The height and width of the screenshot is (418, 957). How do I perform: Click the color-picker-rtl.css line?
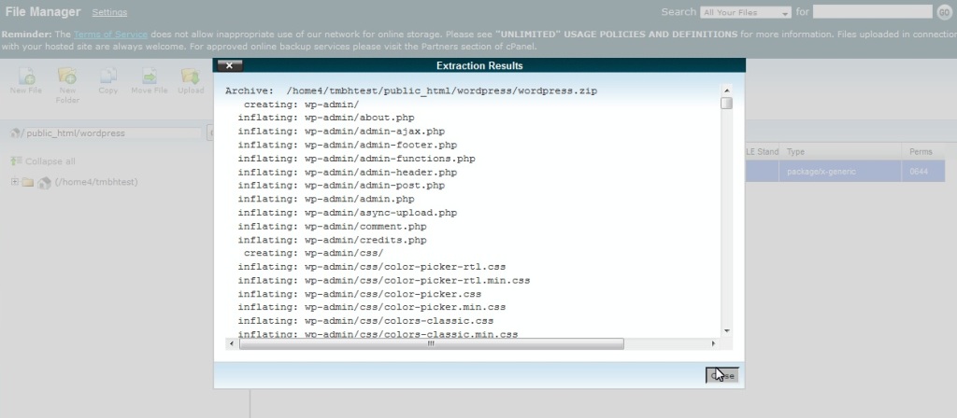[x=372, y=267]
